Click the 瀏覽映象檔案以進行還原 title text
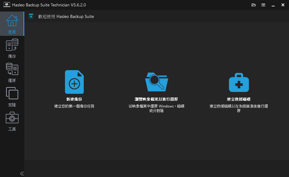289x177 pixels. click(157, 99)
